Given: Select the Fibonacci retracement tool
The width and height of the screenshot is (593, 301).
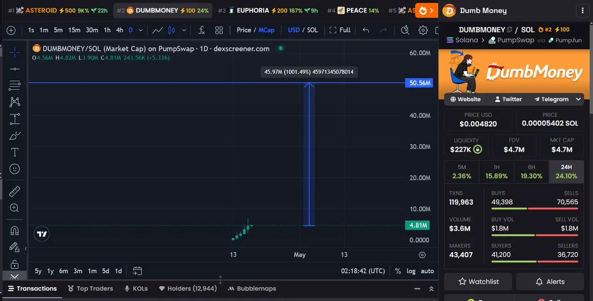Looking at the screenshot, I should point(15,86).
